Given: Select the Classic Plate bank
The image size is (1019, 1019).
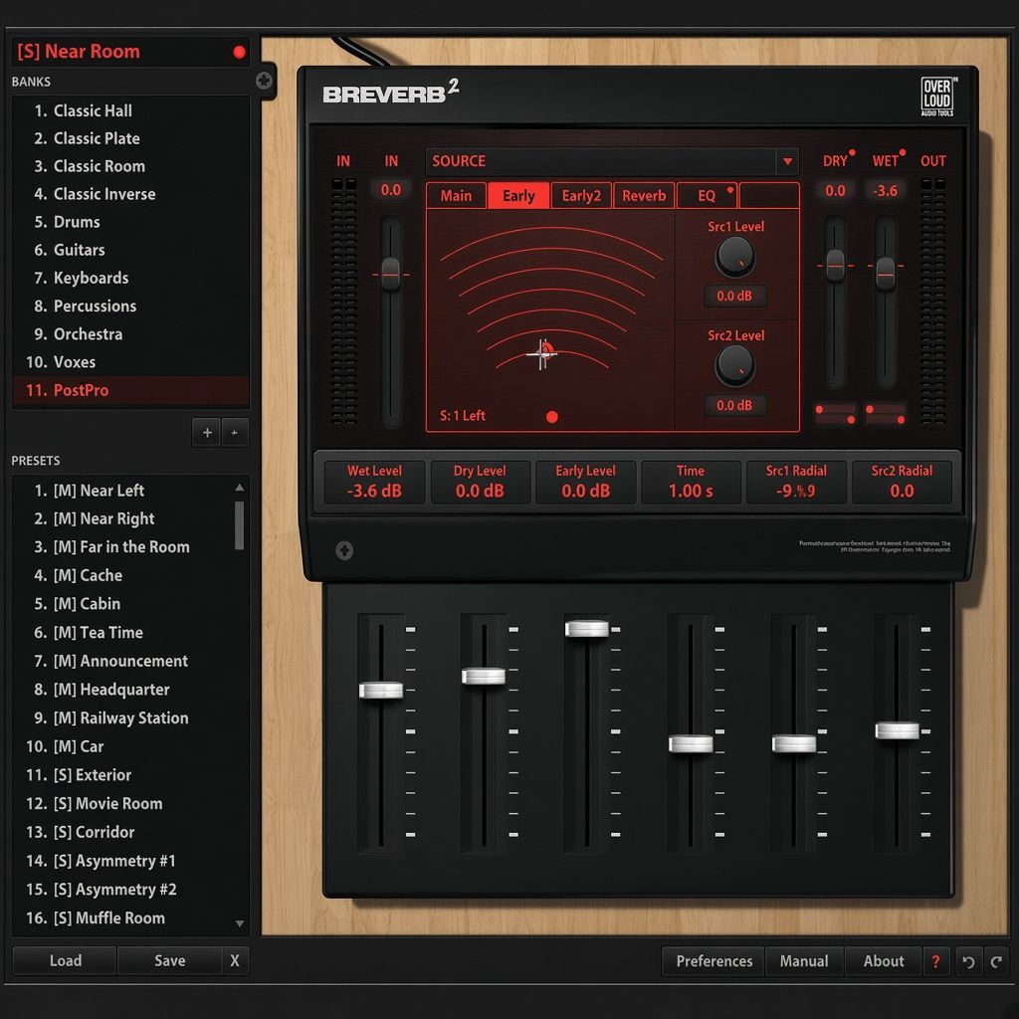Looking at the screenshot, I should tap(130, 138).
